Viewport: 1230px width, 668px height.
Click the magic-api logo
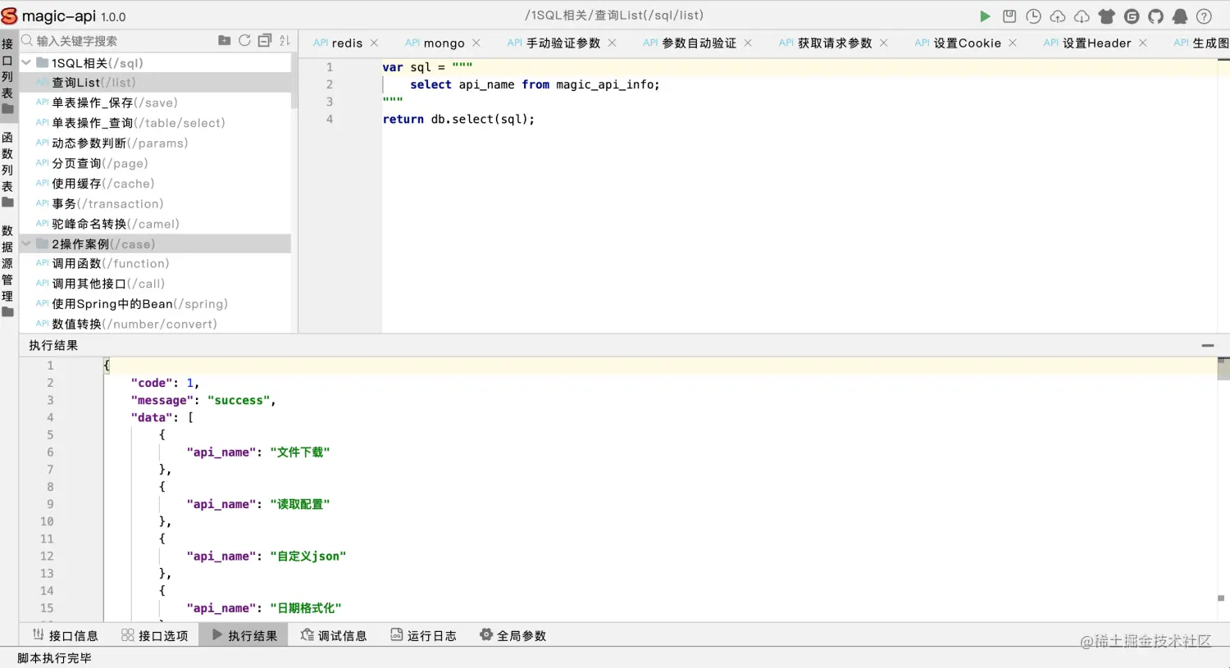(9, 16)
